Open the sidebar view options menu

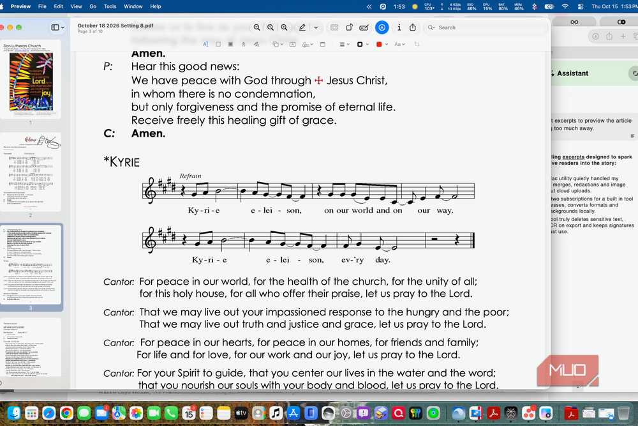57,27
